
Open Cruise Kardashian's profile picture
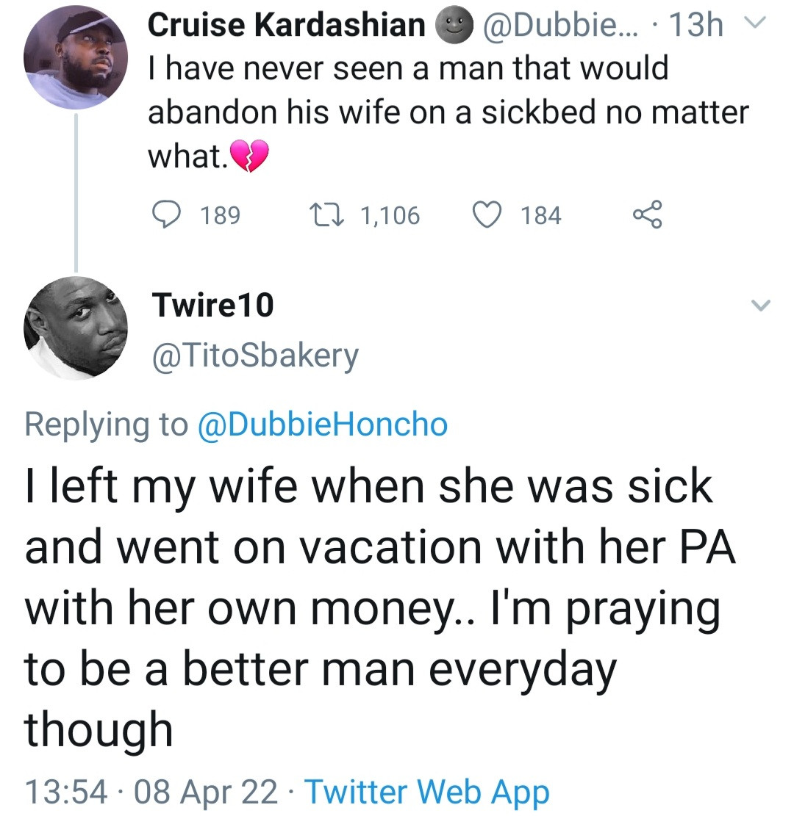pyautogui.click(x=76, y=57)
